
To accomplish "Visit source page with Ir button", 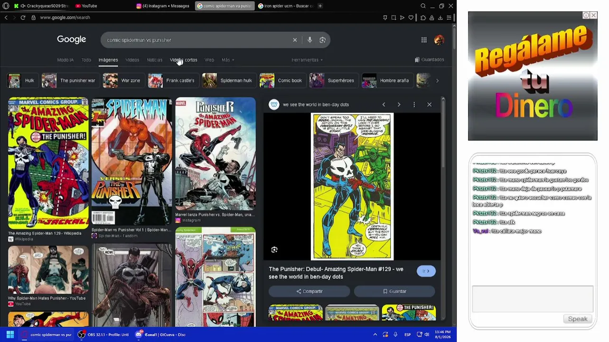I will click(426, 271).
